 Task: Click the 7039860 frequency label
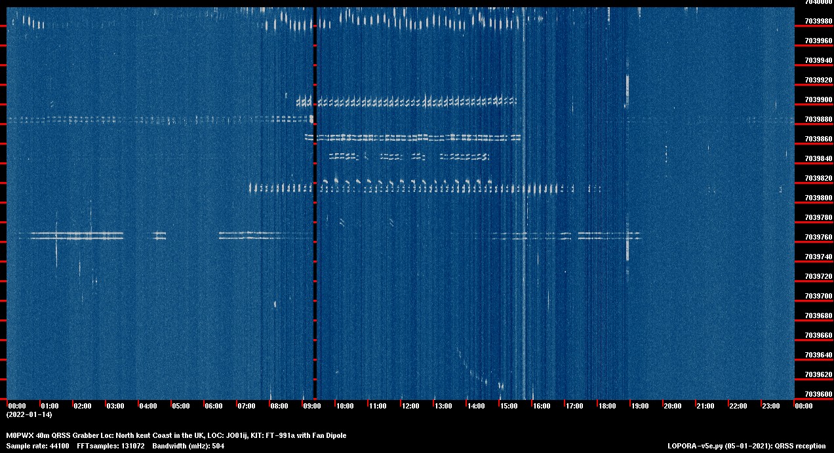coord(818,139)
